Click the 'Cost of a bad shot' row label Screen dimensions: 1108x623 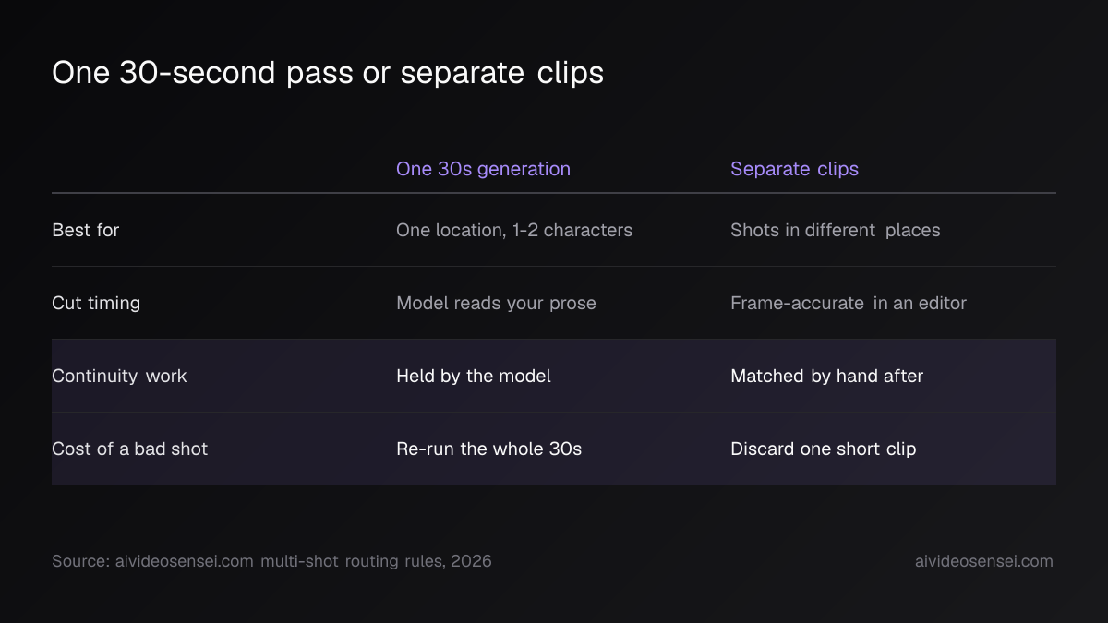click(x=129, y=449)
